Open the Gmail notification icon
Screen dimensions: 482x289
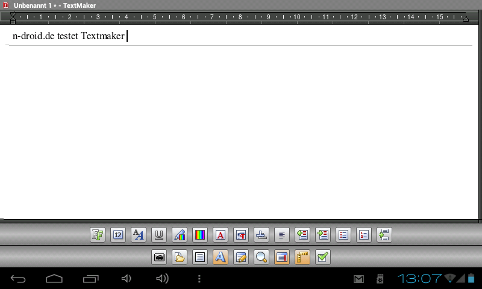coord(358,279)
